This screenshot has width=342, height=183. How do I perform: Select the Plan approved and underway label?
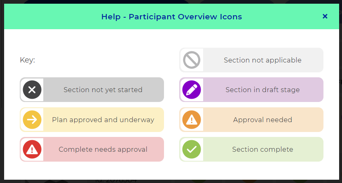[x=103, y=120]
